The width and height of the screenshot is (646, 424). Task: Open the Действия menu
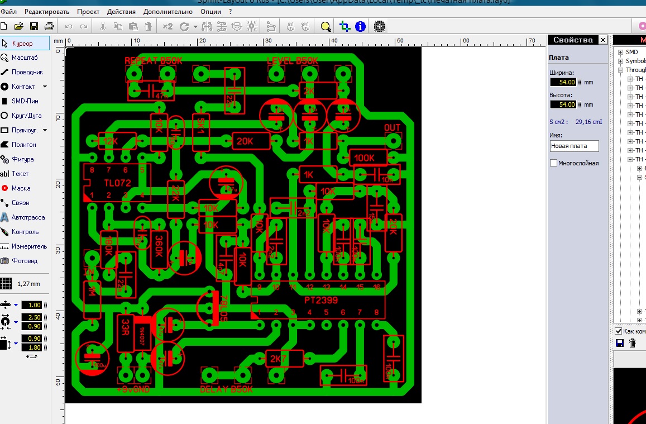(122, 12)
